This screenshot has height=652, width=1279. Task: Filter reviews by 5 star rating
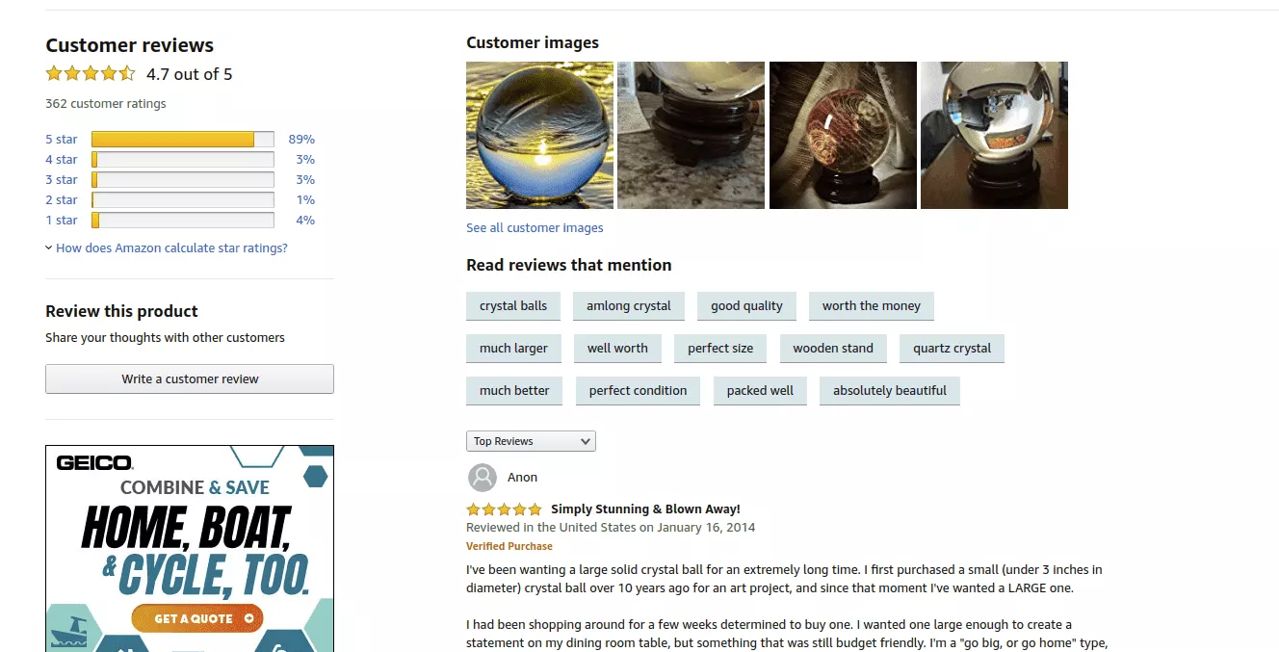[x=62, y=140]
